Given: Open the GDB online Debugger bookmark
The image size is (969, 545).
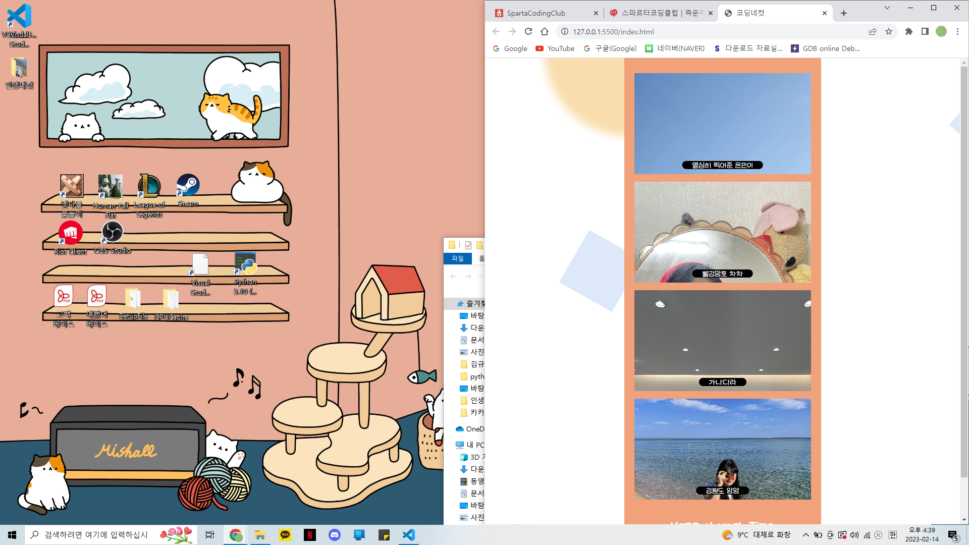Looking at the screenshot, I should 826,48.
